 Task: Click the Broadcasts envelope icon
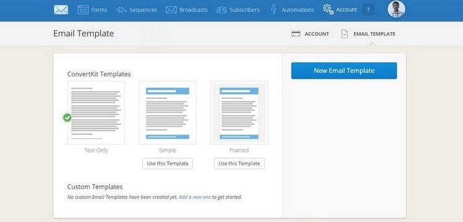[171, 10]
